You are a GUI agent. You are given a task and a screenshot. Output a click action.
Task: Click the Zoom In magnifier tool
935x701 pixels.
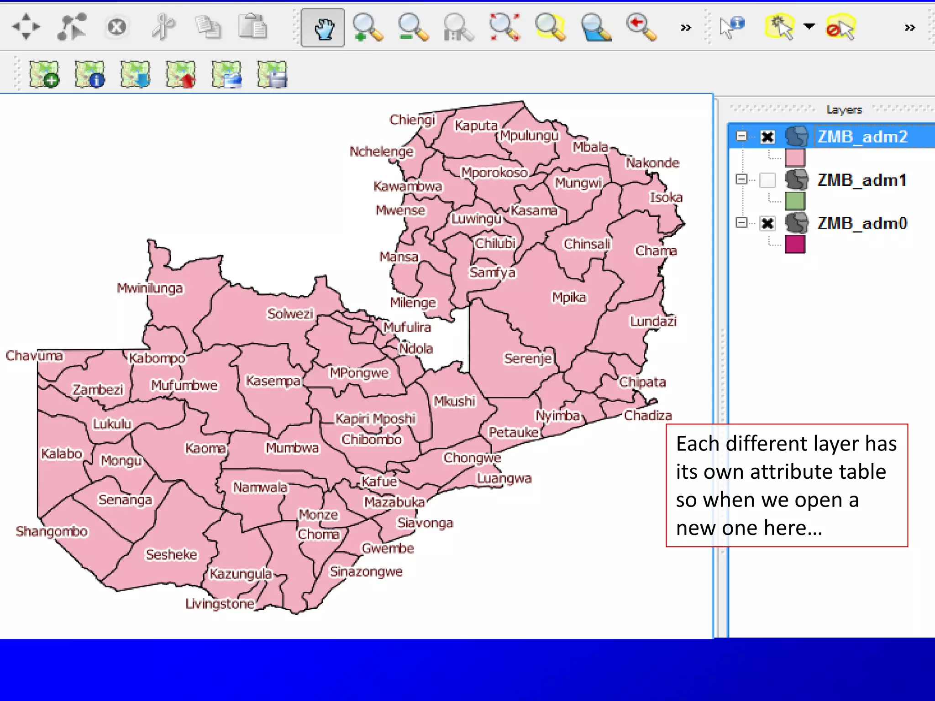367,28
